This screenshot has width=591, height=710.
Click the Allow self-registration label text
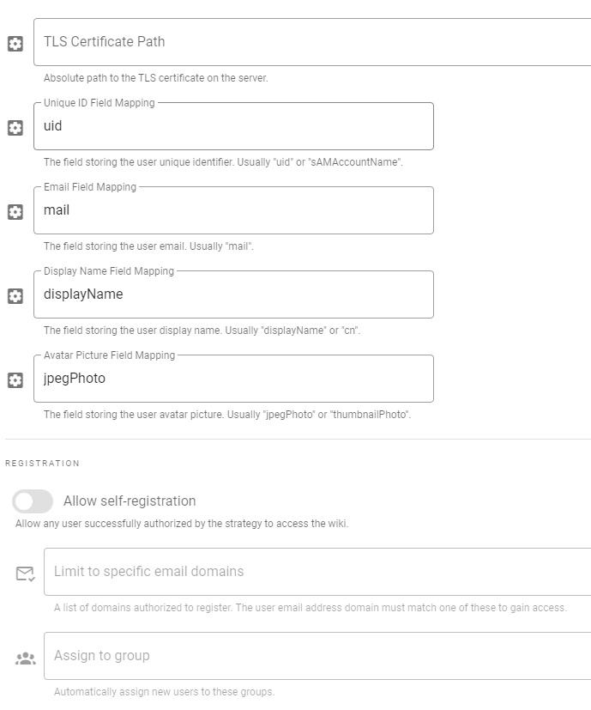[130, 501]
